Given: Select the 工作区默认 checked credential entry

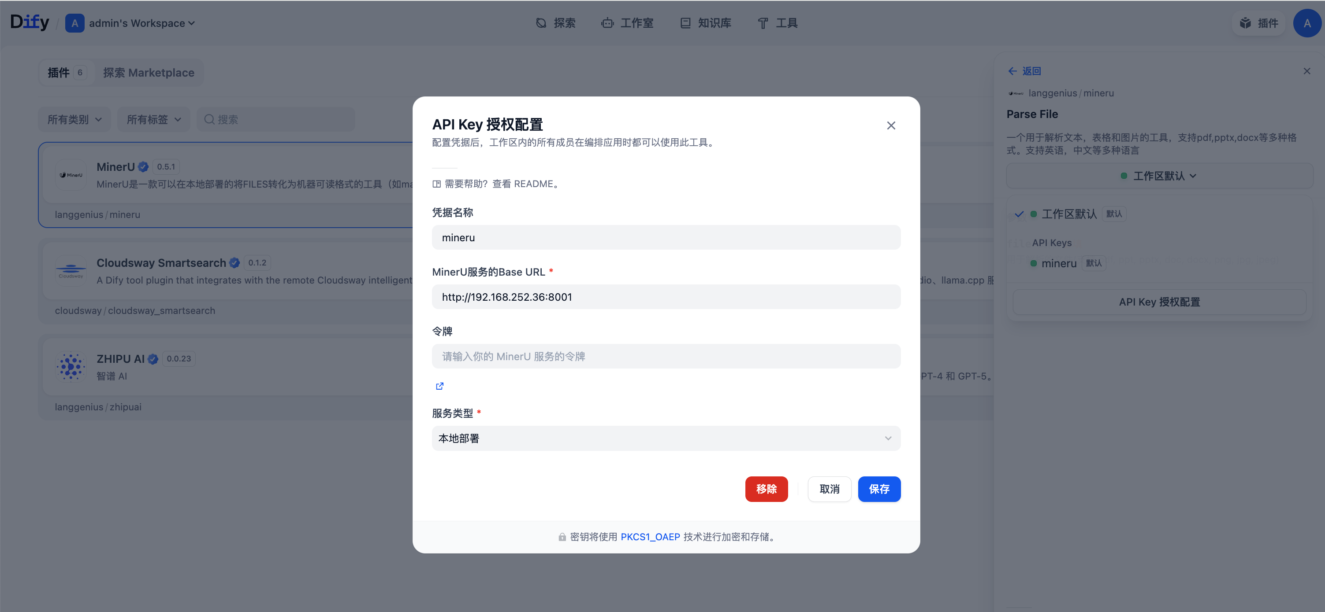Looking at the screenshot, I should click(1069, 214).
